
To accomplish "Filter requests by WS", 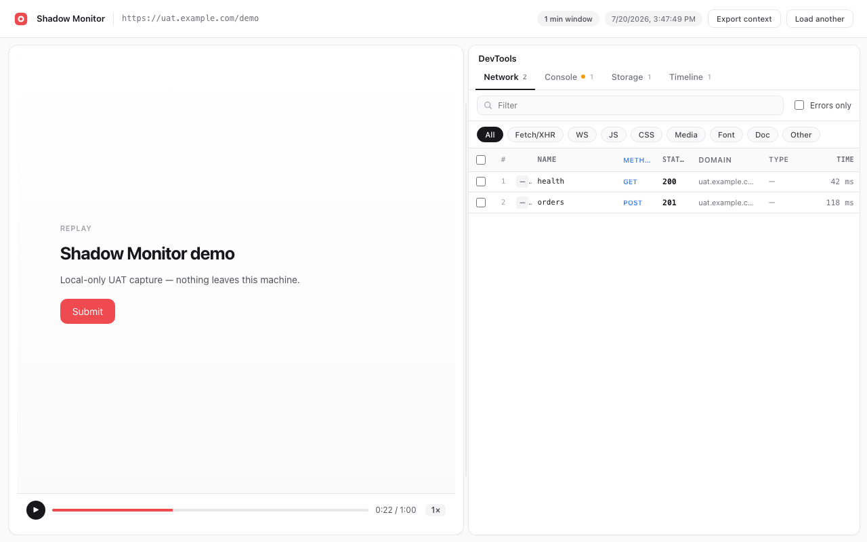I will click(x=582, y=135).
